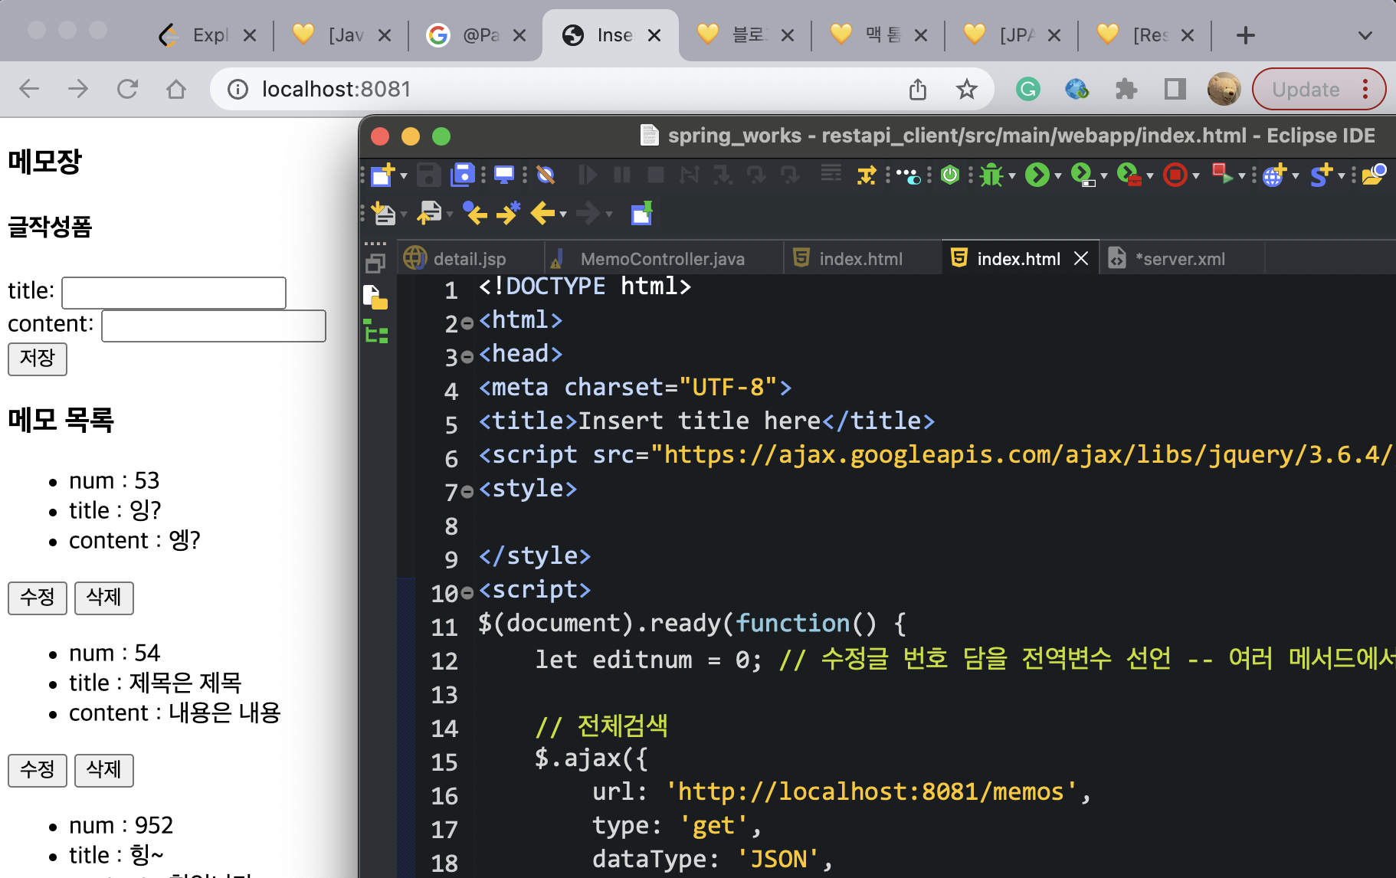The image size is (1396, 878).
Task: Click the Restore view icon in Eclipse left sidebar
Action: [x=375, y=264]
